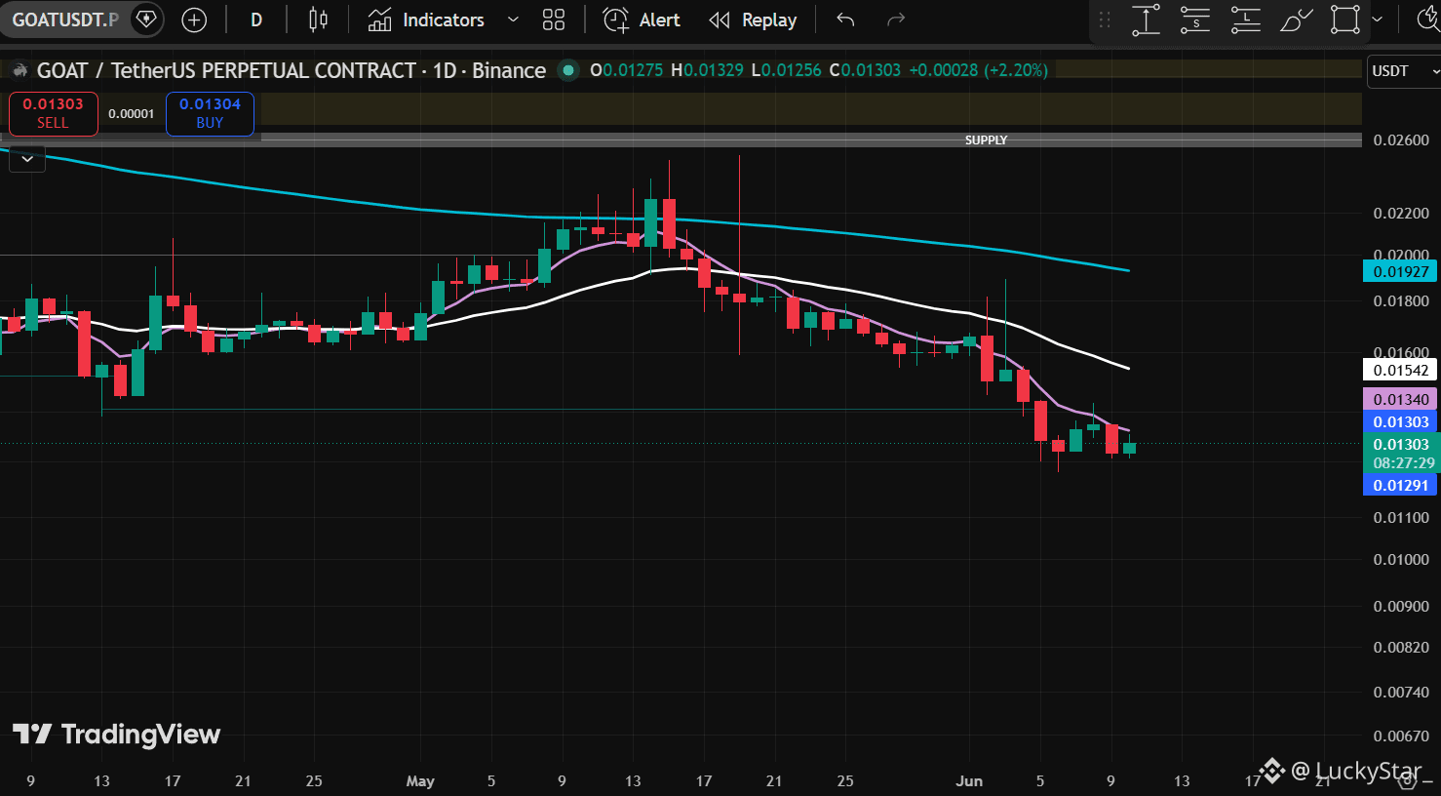The height and width of the screenshot is (796, 1441).
Task: Collapse the indicator legend chevron
Action: (x=27, y=158)
